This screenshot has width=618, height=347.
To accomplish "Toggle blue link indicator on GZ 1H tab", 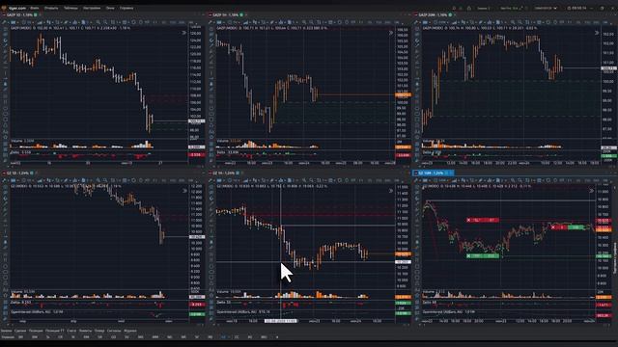I will [x=238, y=173].
